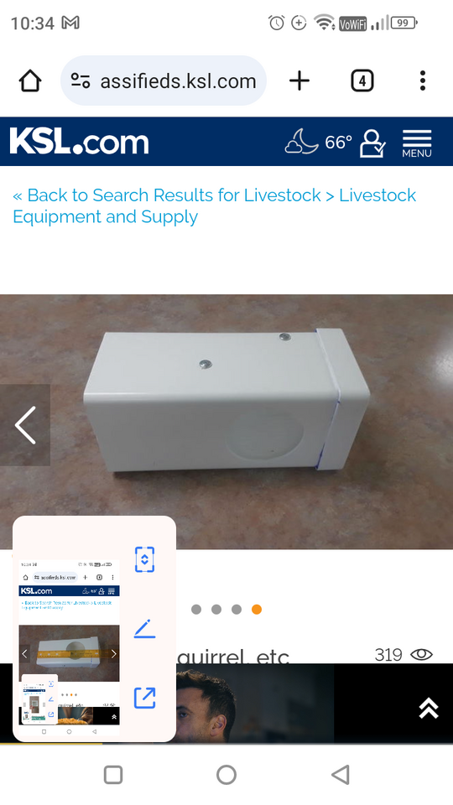The width and height of the screenshot is (453, 805).
Task: Edit the screenshot with pencil icon
Action: click(145, 629)
